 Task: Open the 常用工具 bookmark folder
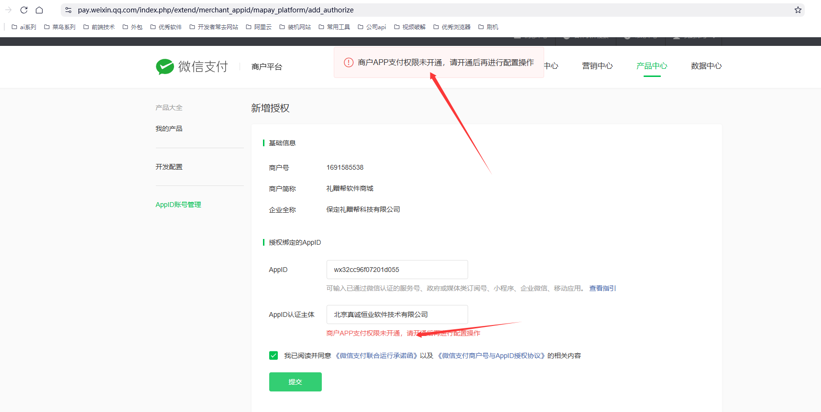coord(334,27)
